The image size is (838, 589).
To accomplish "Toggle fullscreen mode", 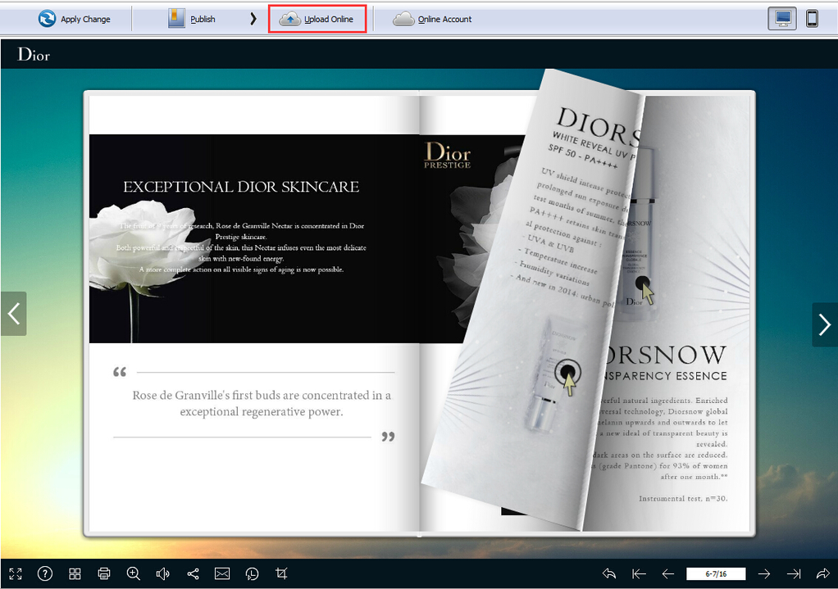I will [x=16, y=573].
